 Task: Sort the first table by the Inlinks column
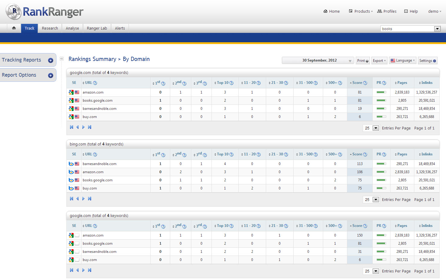427,83
